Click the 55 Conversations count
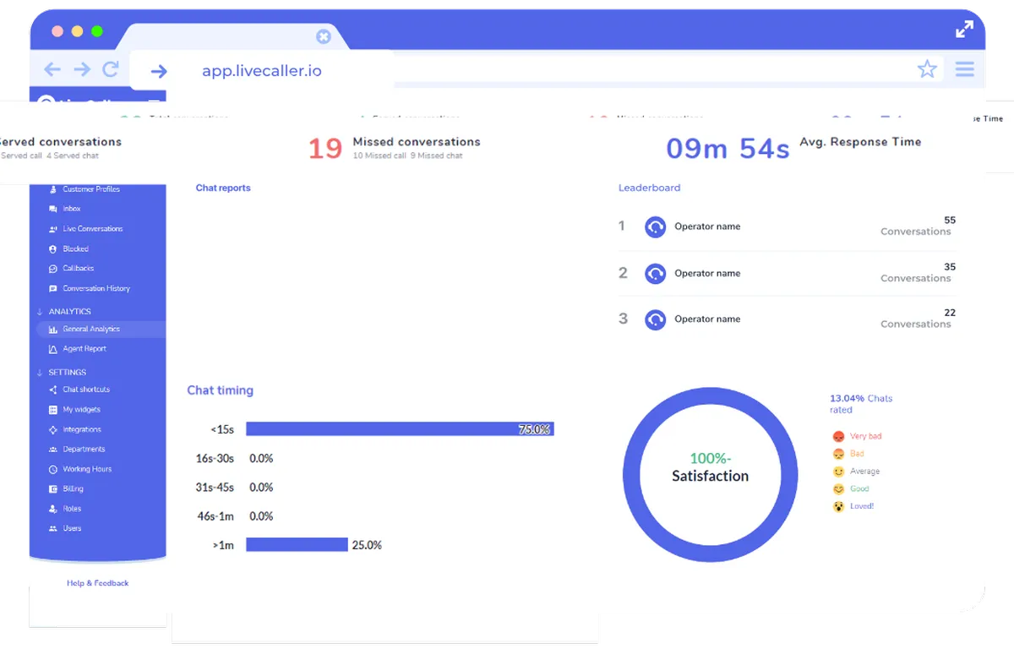Screen dimensions: 1014x660 918,226
